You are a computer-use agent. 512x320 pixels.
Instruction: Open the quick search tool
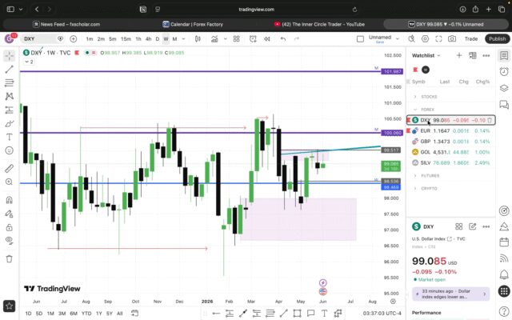[x=411, y=39]
